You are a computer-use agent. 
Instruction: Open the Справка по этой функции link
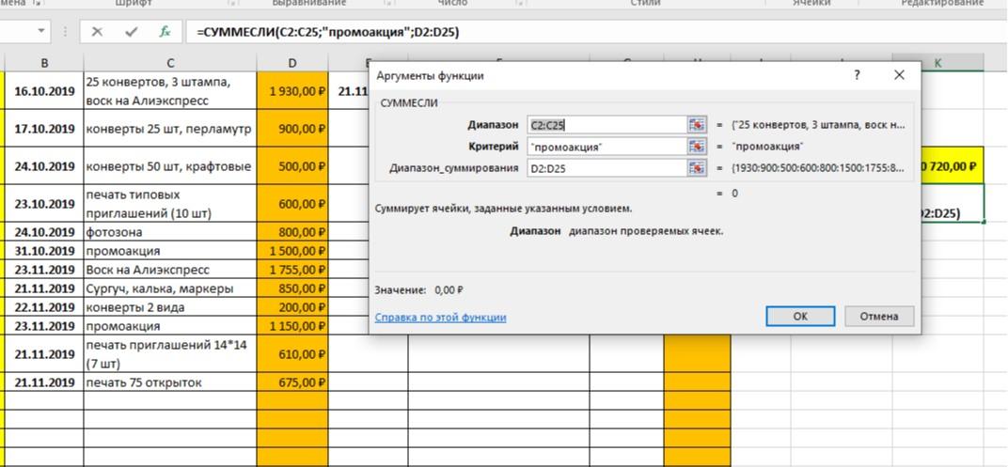[x=440, y=318]
